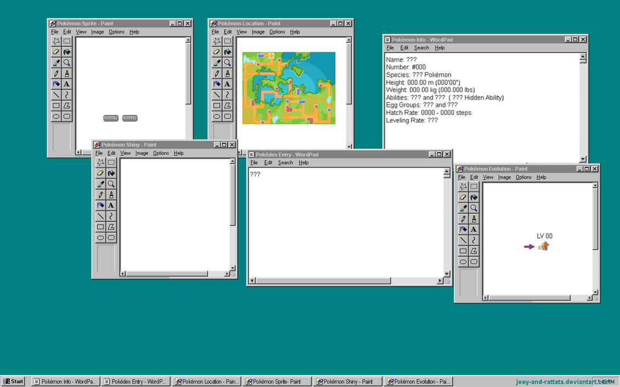Pick the Eraser tool in Pokémon Shiny Paint
The height and width of the screenshot is (387, 620).
tap(100, 173)
